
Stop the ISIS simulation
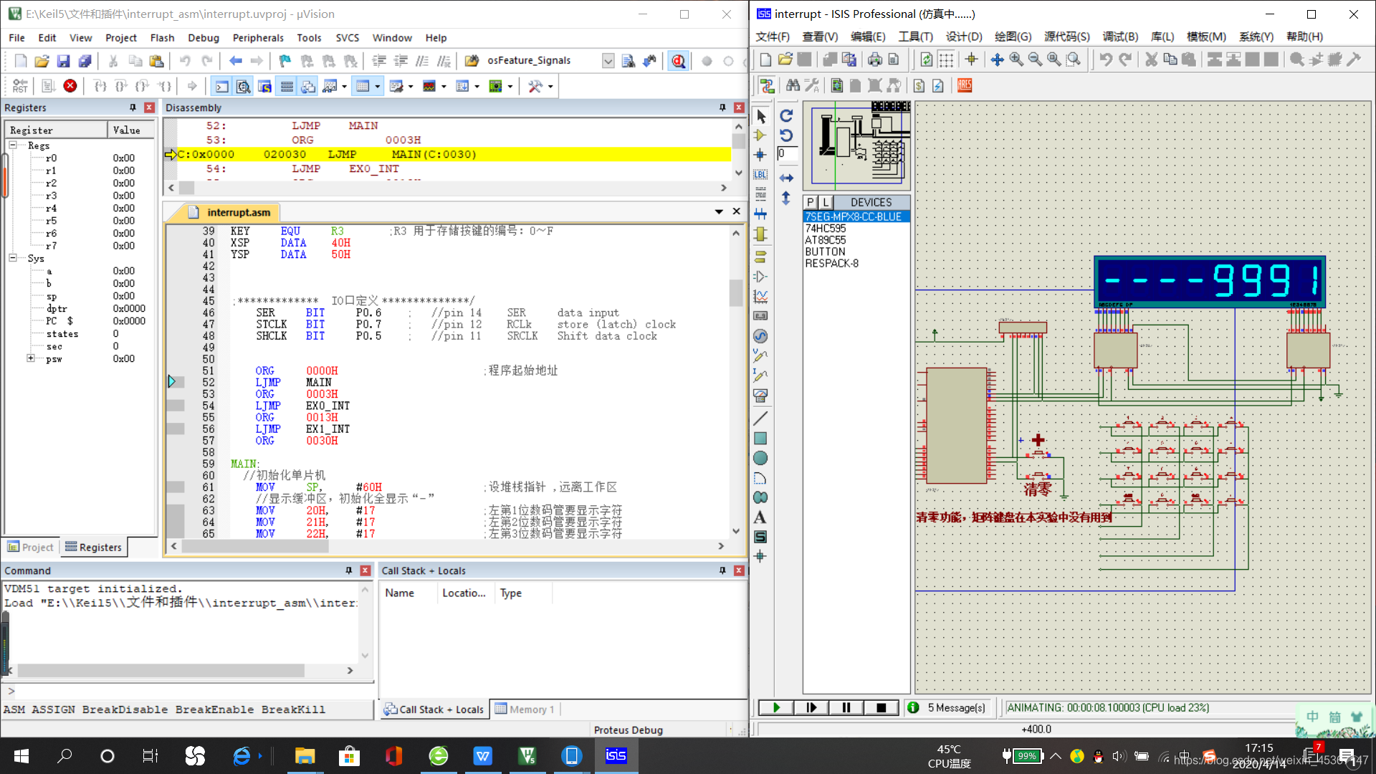(x=881, y=708)
